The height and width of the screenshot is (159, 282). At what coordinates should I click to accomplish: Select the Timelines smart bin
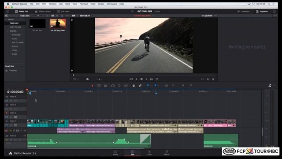coord(13,71)
